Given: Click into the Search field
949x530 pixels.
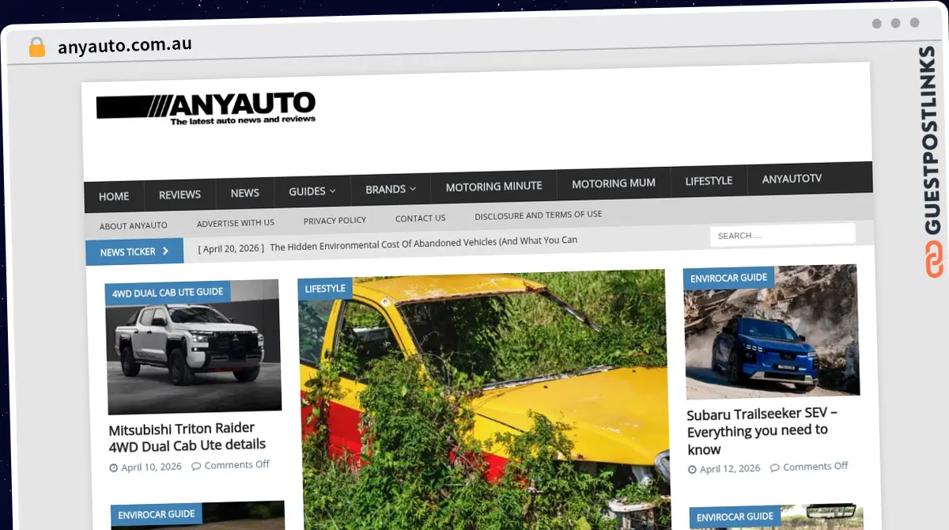Looking at the screenshot, I should (x=782, y=234).
